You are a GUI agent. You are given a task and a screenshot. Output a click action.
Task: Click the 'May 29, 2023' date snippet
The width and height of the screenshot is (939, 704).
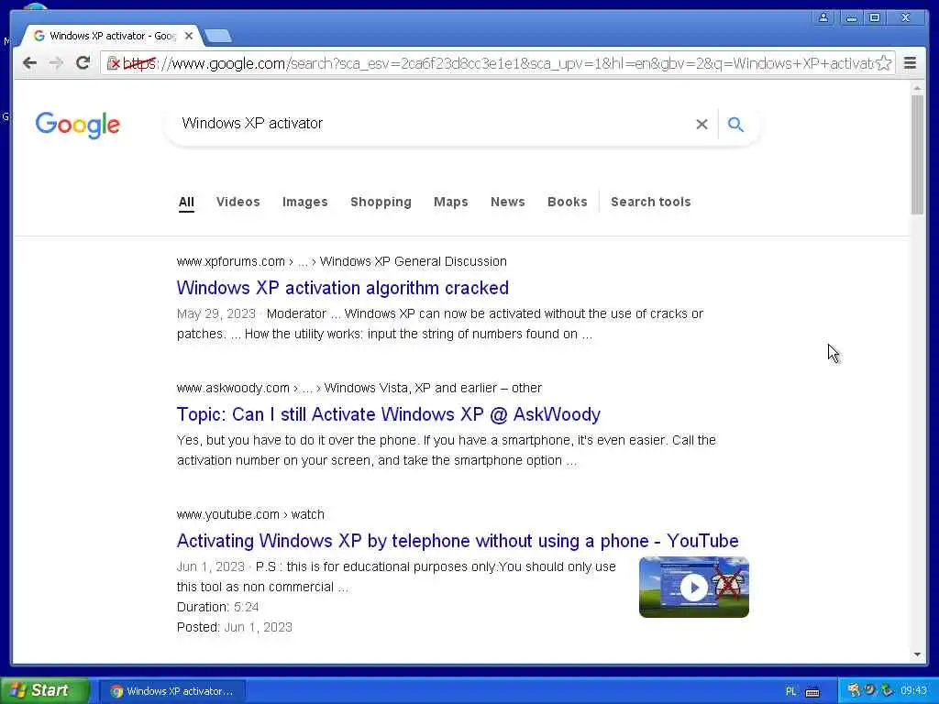[x=216, y=313]
